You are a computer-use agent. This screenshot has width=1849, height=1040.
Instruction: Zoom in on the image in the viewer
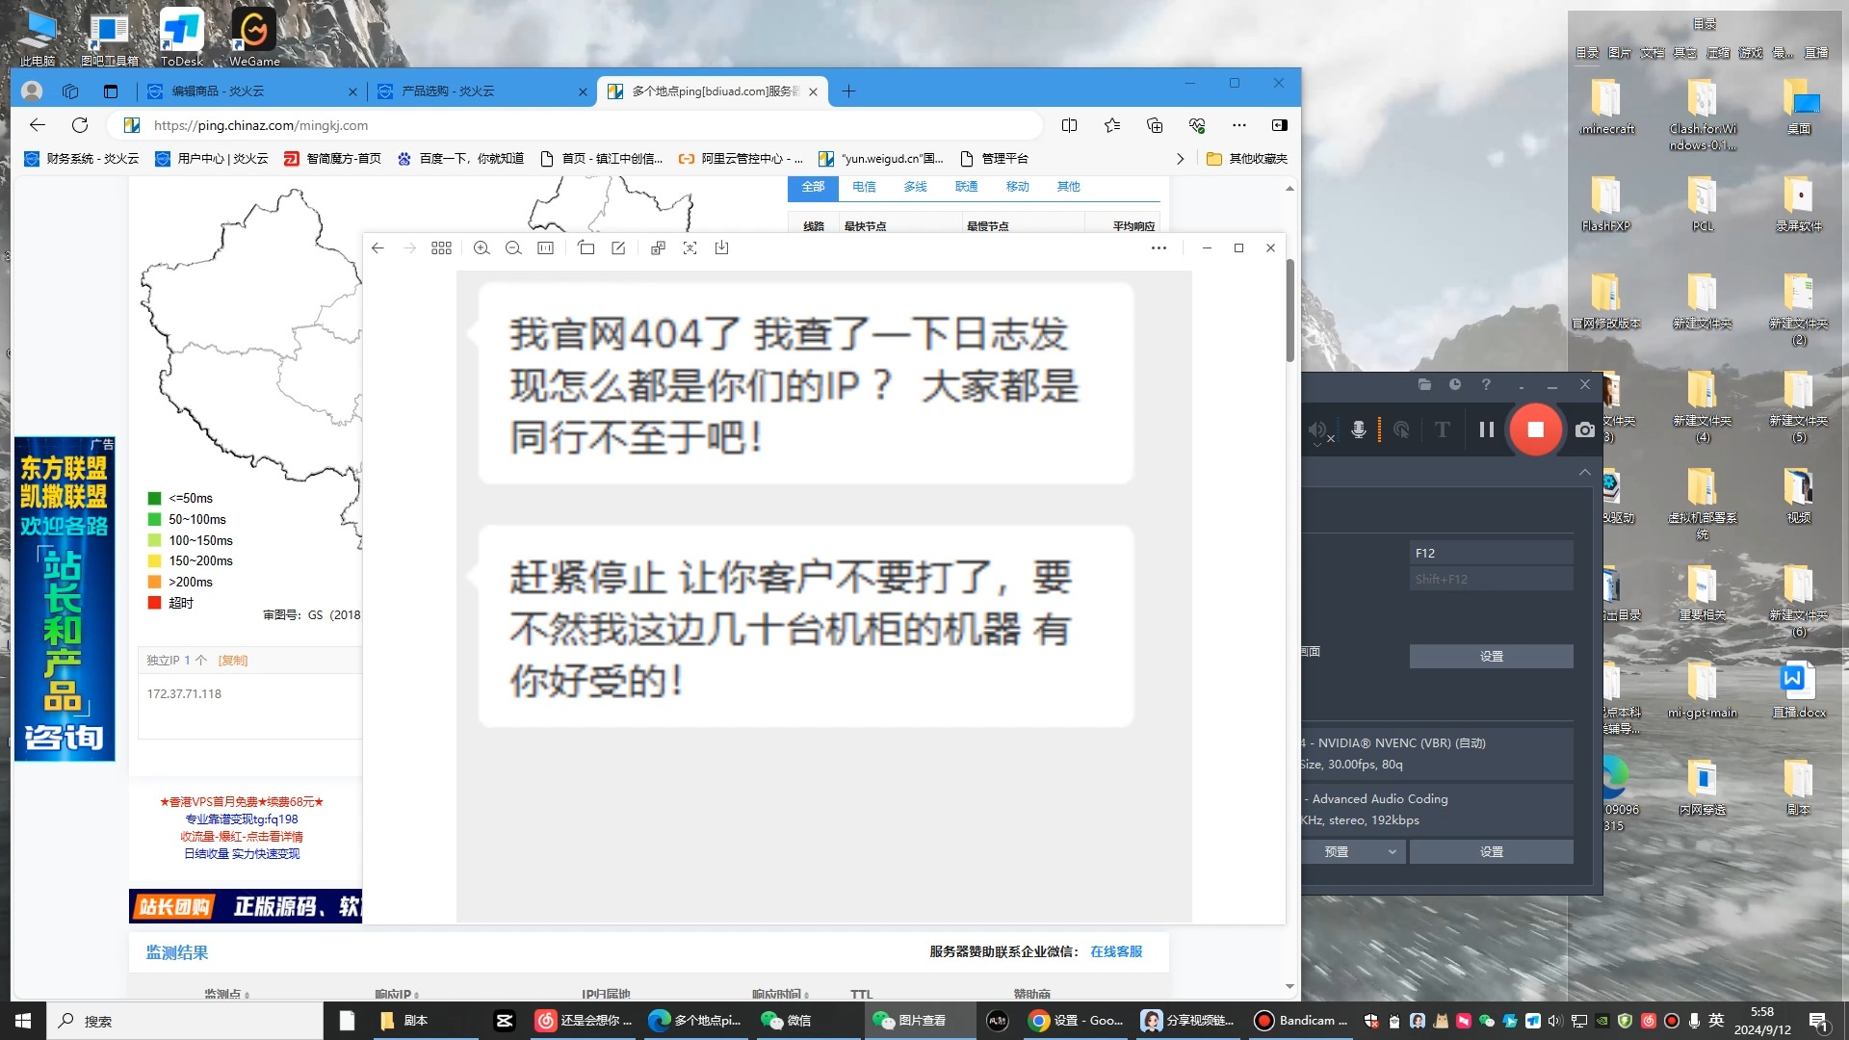click(x=482, y=248)
